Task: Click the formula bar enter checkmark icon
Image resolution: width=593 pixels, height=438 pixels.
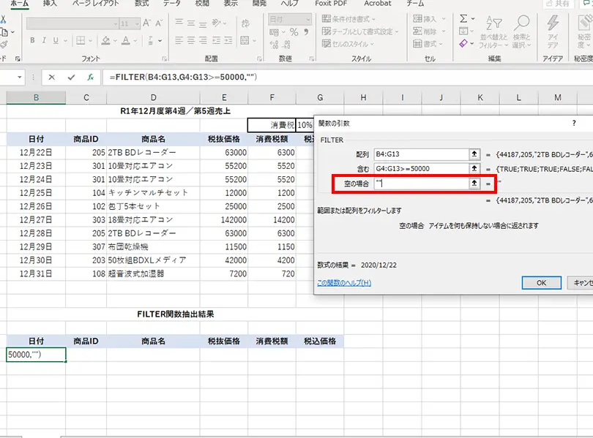Action: click(x=71, y=77)
